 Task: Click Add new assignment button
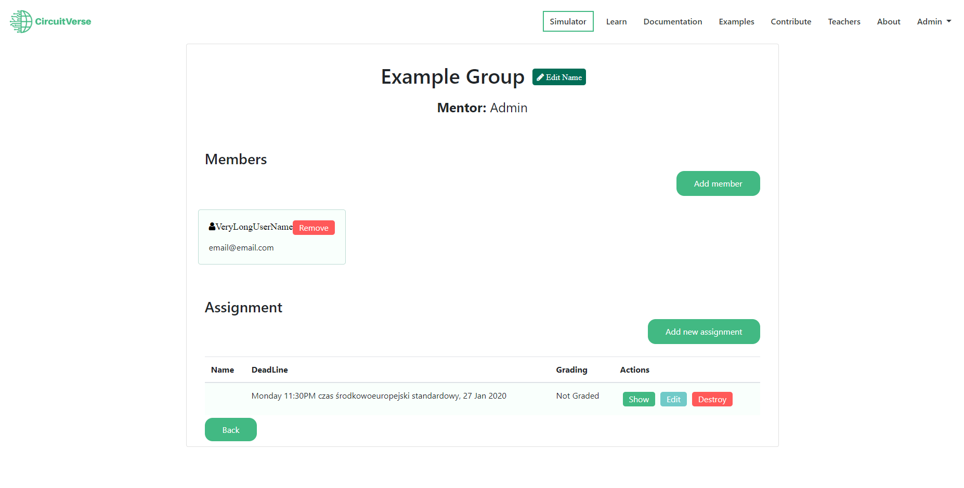[x=704, y=332]
